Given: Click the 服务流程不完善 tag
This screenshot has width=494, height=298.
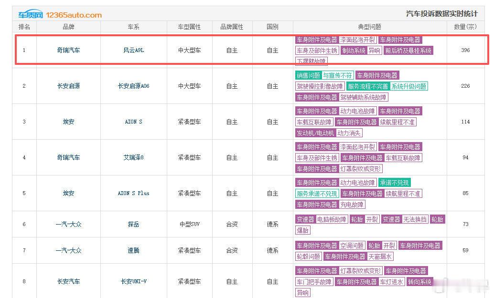Looking at the screenshot, I should click(x=368, y=86).
